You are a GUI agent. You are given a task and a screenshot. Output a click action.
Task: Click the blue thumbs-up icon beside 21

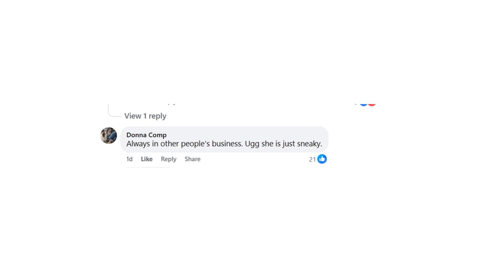click(322, 159)
